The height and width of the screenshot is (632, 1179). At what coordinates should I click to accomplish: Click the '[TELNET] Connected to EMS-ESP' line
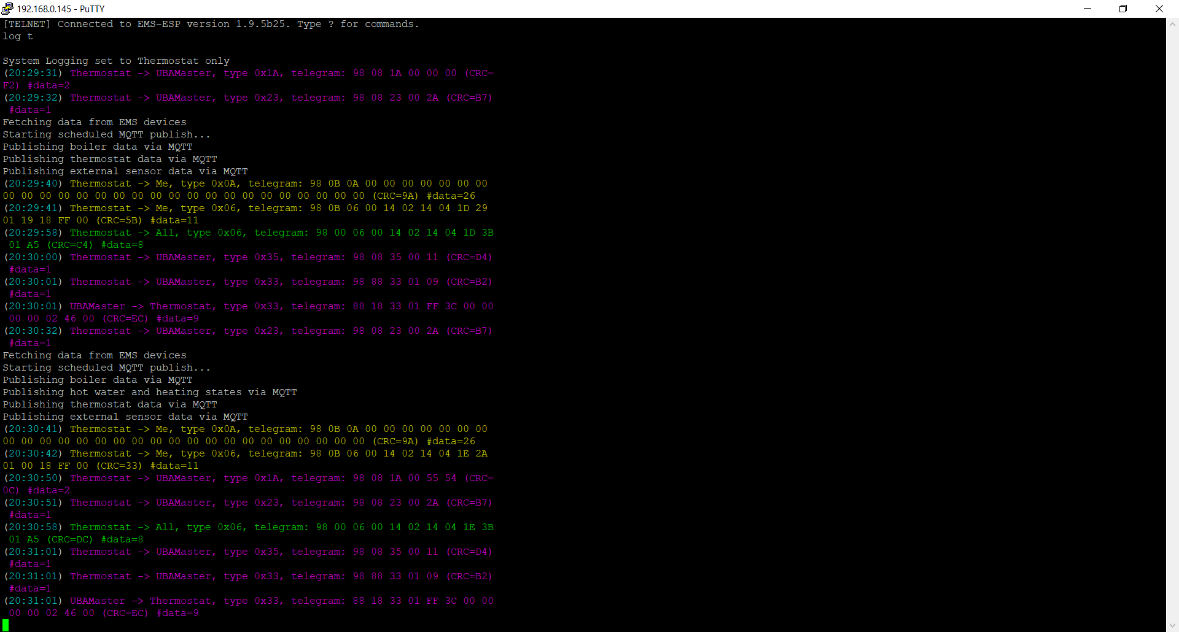click(211, 24)
